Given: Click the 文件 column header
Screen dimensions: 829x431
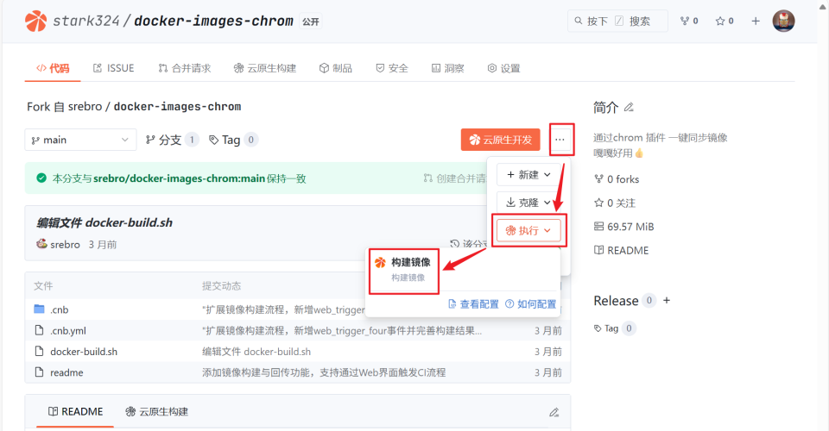Looking at the screenshot, I should pyautogui.click(x=43, y=286).
